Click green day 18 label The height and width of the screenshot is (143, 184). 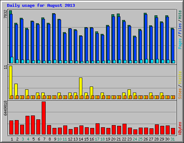point(102,139)
